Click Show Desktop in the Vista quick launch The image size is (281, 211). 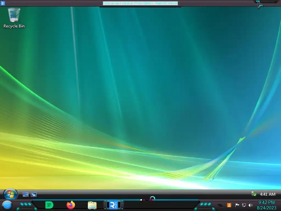tap(26, 195)
